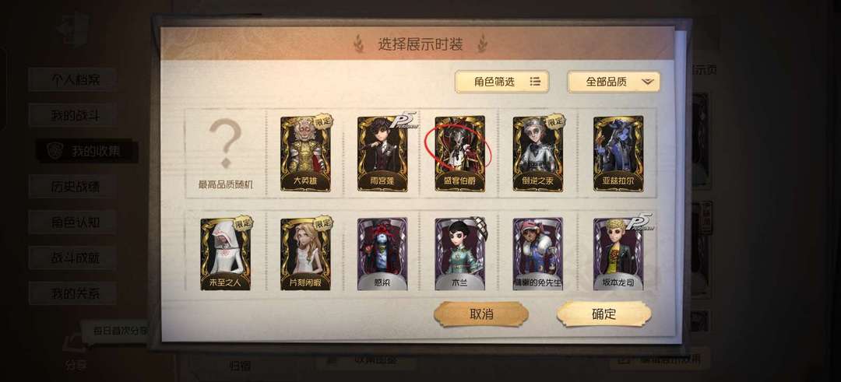Pick the circled 盛宴伯爵 costume card
This screenshot has height=382, width=841.
(459, 153)
